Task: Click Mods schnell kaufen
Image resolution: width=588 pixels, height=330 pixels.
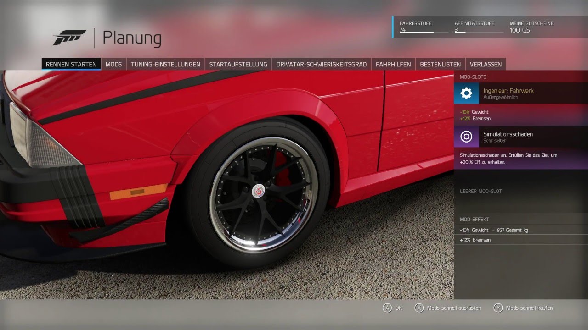Action: coord(529,308)
